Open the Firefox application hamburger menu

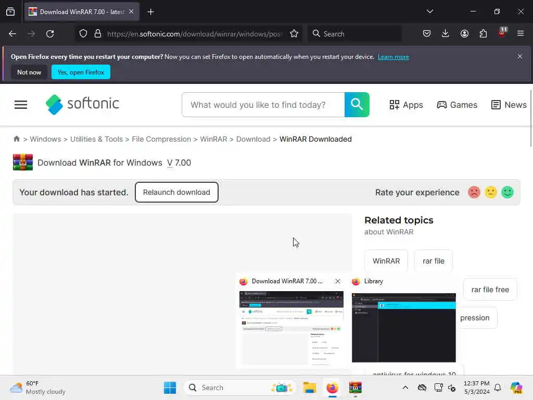point(521,33)
